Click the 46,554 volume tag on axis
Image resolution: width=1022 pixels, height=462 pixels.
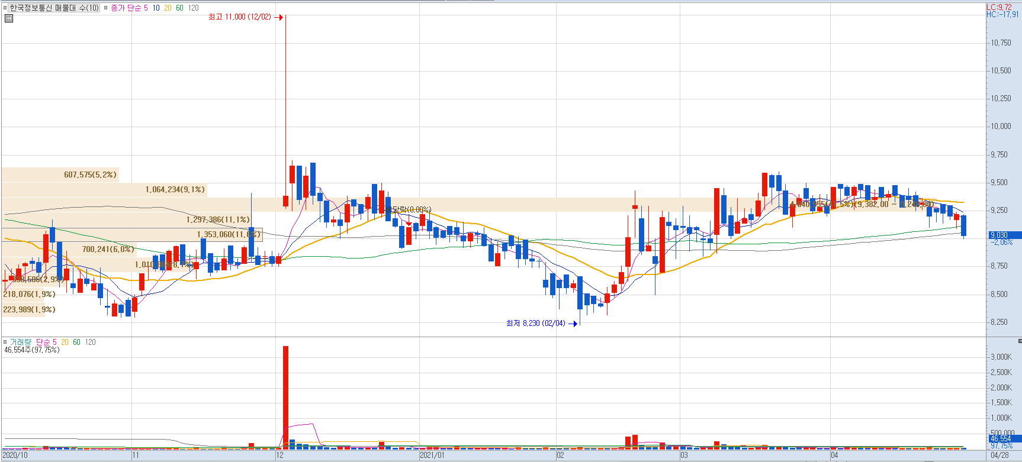click(x=1005, y=439)
